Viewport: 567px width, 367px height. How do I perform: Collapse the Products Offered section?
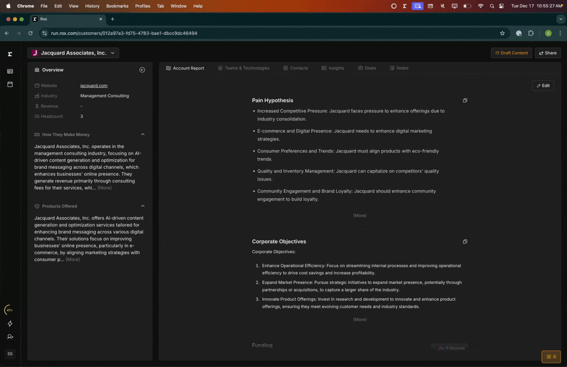143,206
